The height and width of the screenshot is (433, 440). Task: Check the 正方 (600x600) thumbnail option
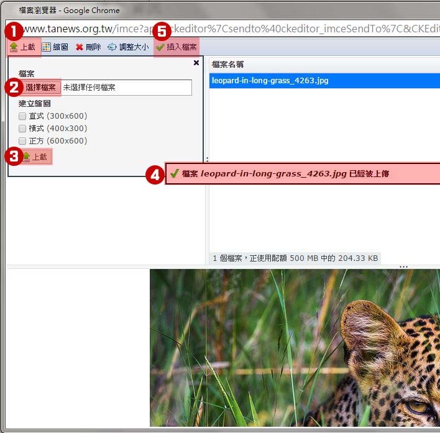22,141
